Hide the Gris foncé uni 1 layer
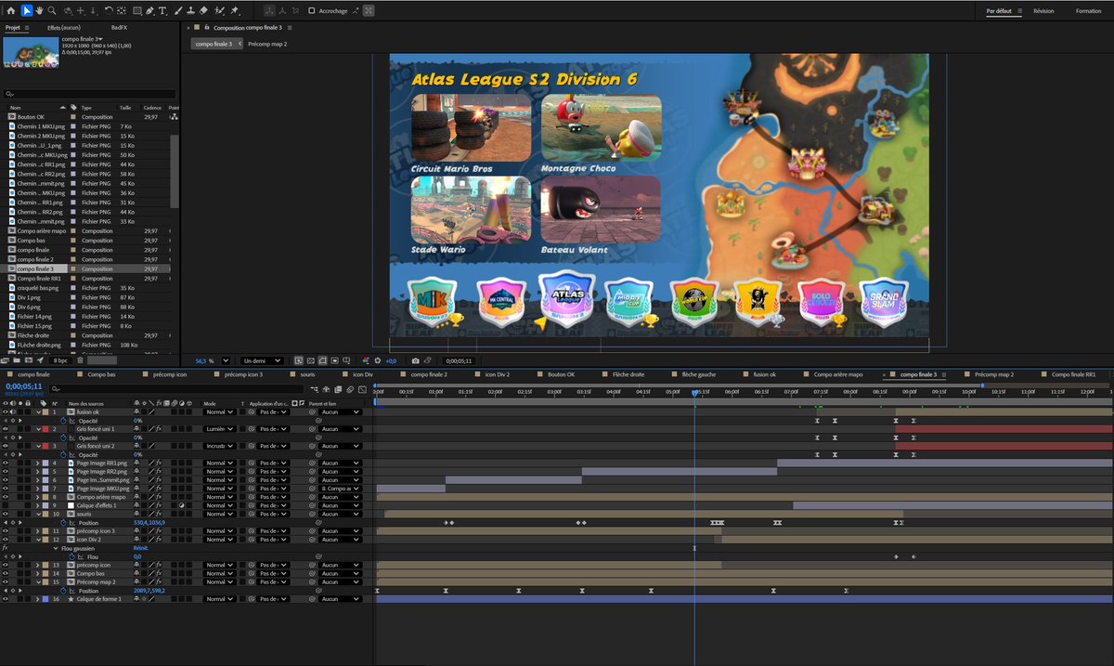1114x666 pixels. [6, 429]
